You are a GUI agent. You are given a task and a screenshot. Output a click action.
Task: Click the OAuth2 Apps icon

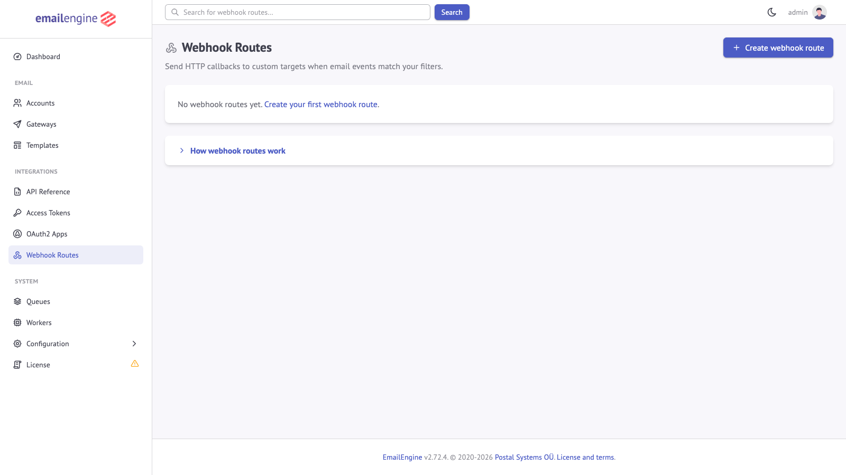click(x=17, y=234)
